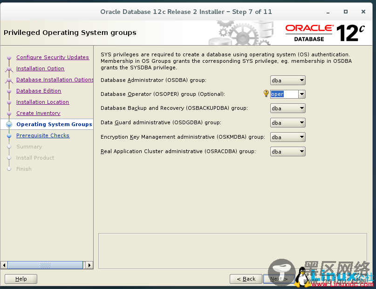This screenshot has width=376, height=289.
Task: Open Database Installation Options step
Action: [x=55, y=80]
